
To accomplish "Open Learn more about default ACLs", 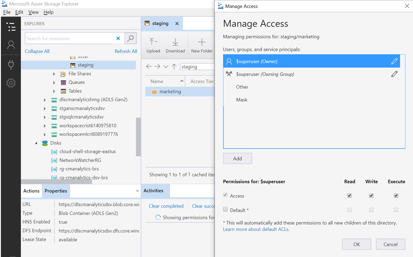I will tap(256, 229).
